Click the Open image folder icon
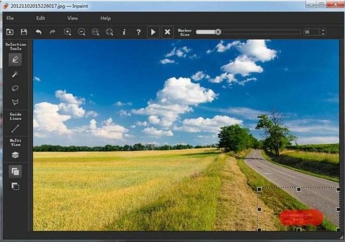The width and height of the screenshot is (345, 242). [10, 32]
